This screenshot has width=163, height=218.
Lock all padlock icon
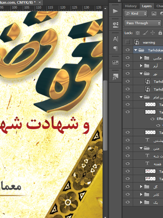(160, 33)
